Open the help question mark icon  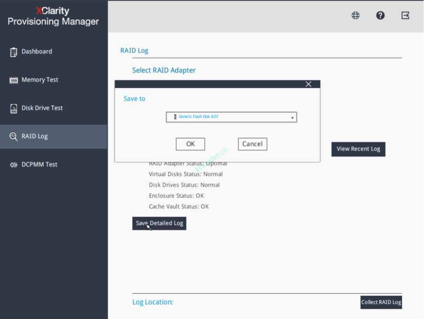(x=380, y=16)
